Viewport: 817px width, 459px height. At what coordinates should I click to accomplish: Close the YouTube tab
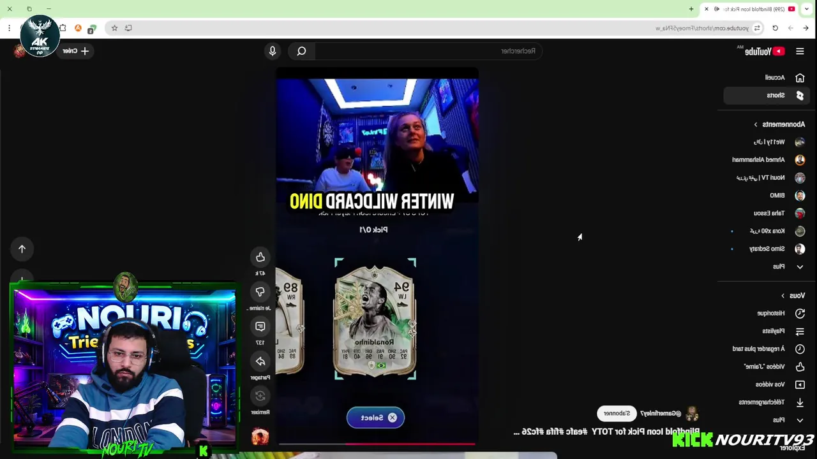(707, 9)
